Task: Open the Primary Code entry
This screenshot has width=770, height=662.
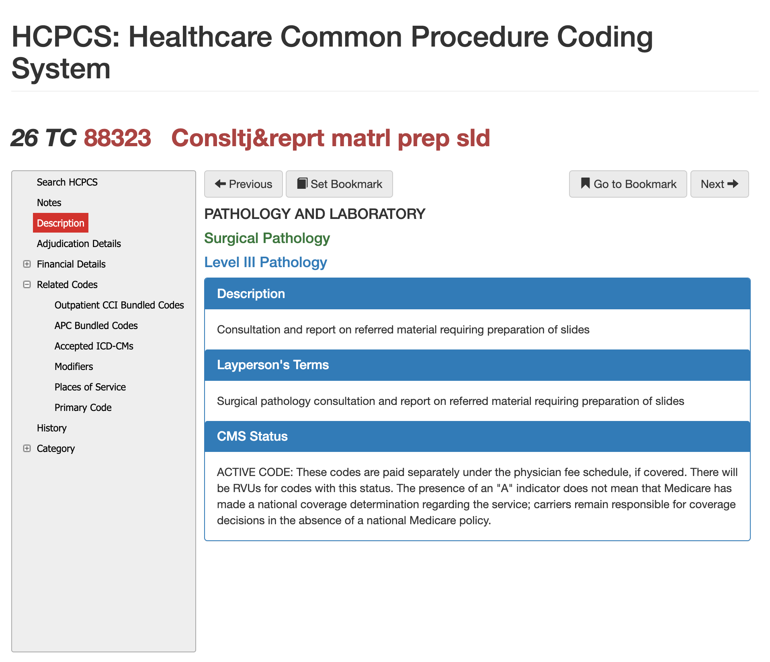Action: [x=83, y=407]
